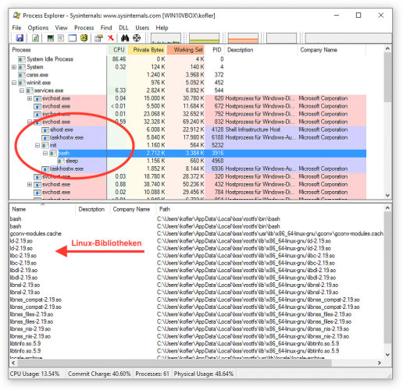
Task: Click the binoculars Find icon
Action: tap(125, 38)
